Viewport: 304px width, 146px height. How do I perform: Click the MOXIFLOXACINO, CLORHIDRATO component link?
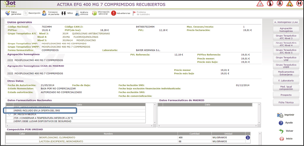point(58,138)
